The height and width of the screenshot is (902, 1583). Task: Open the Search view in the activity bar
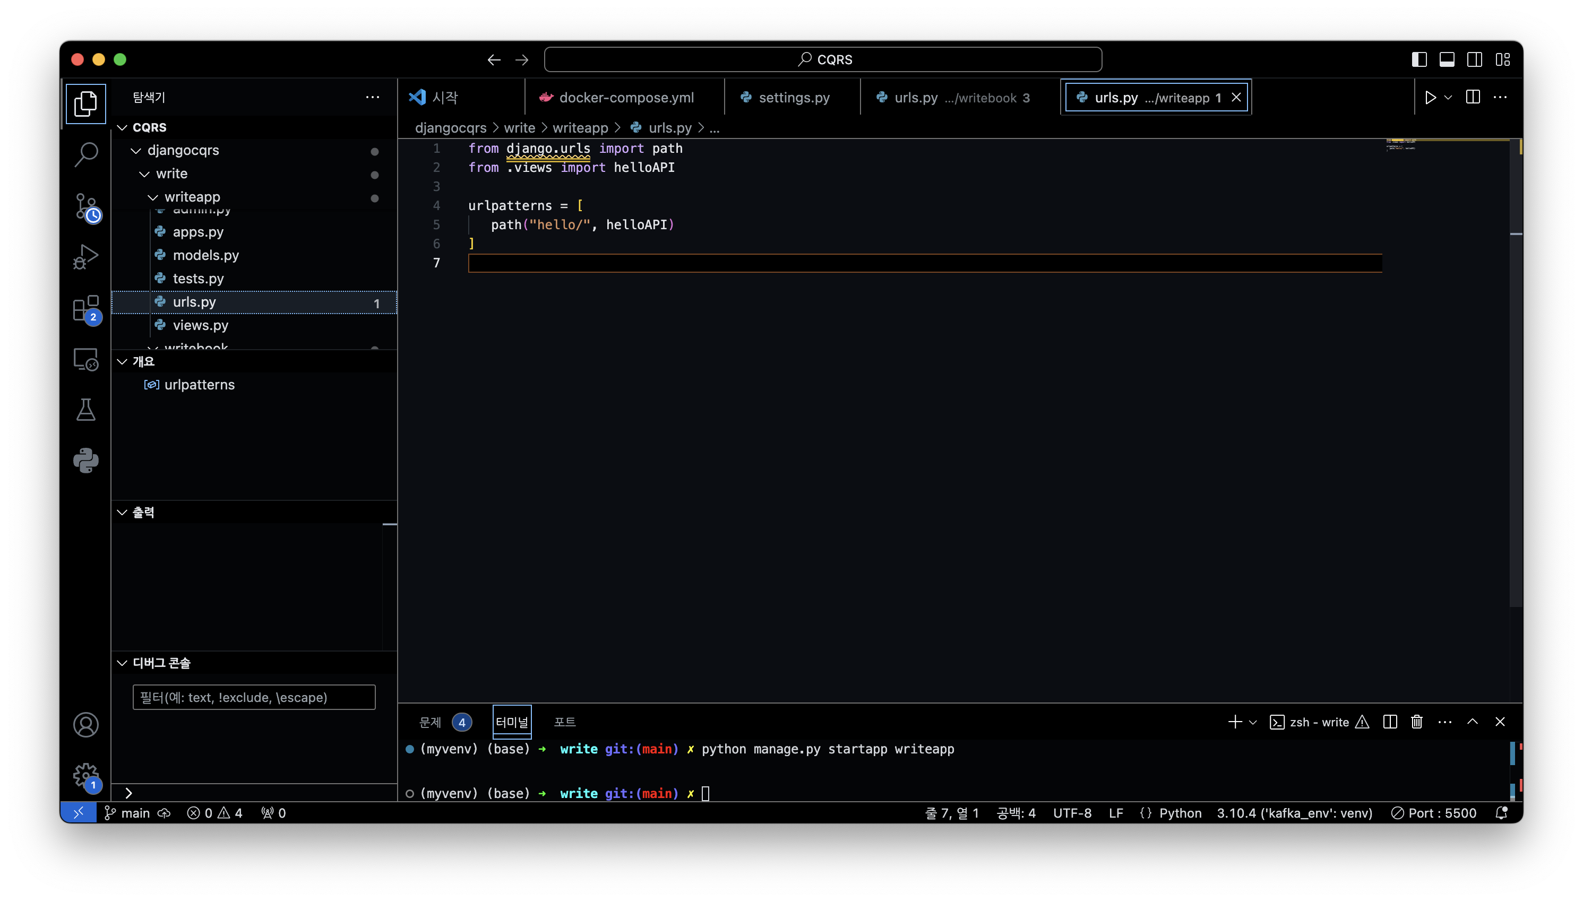tap(85, 154)
